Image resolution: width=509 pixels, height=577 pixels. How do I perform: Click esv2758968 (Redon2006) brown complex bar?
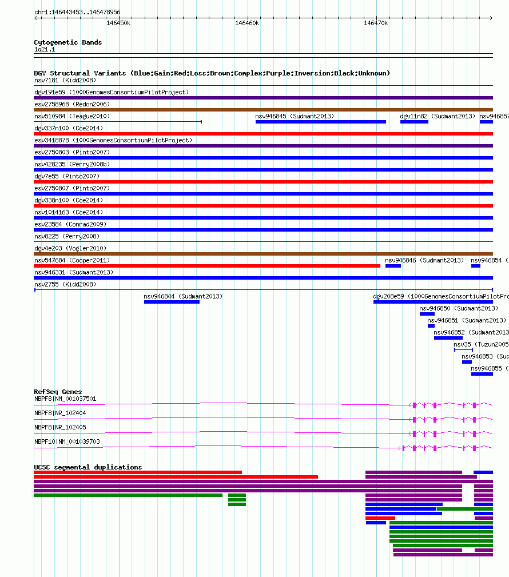click(263, 110)
